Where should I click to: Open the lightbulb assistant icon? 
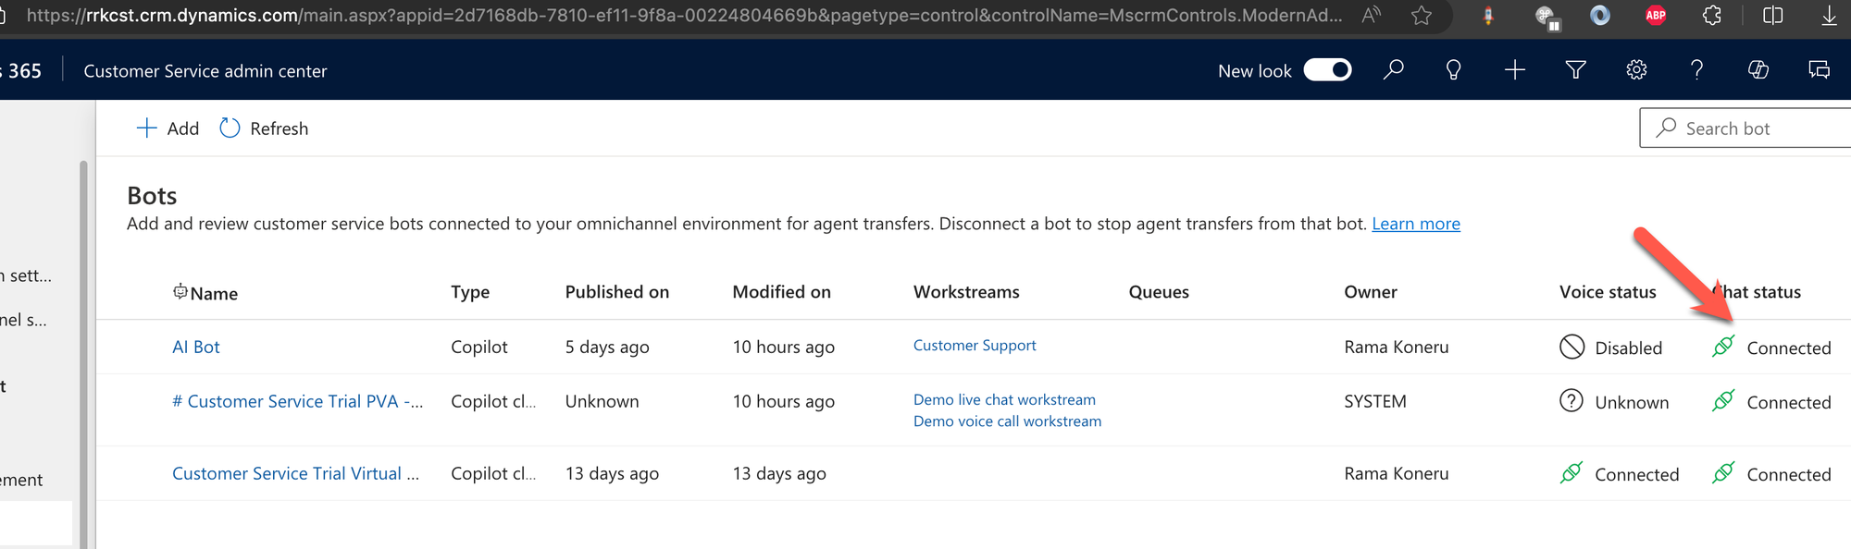click(x=1453, y=70)
